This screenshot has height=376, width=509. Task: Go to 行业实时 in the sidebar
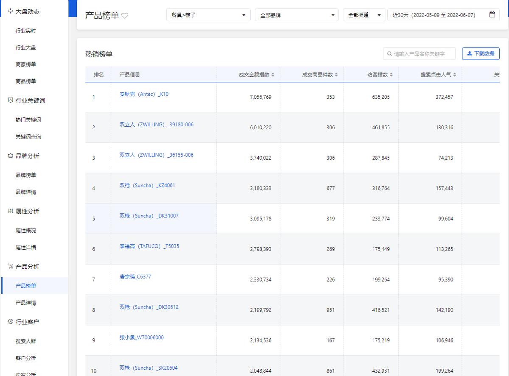click(26, 31)
